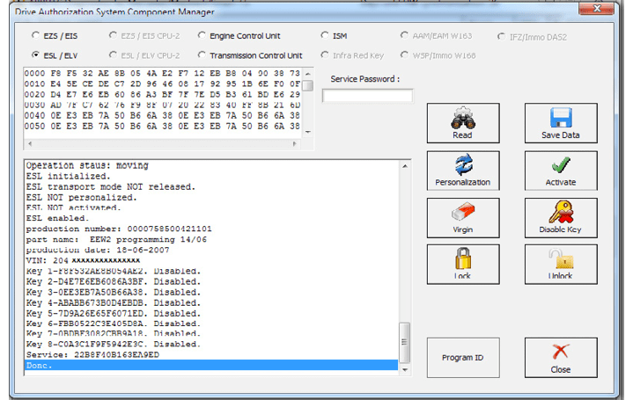Choose the Engine Control Unit option
Screen dimensions: 633x400
pos(202,36)
